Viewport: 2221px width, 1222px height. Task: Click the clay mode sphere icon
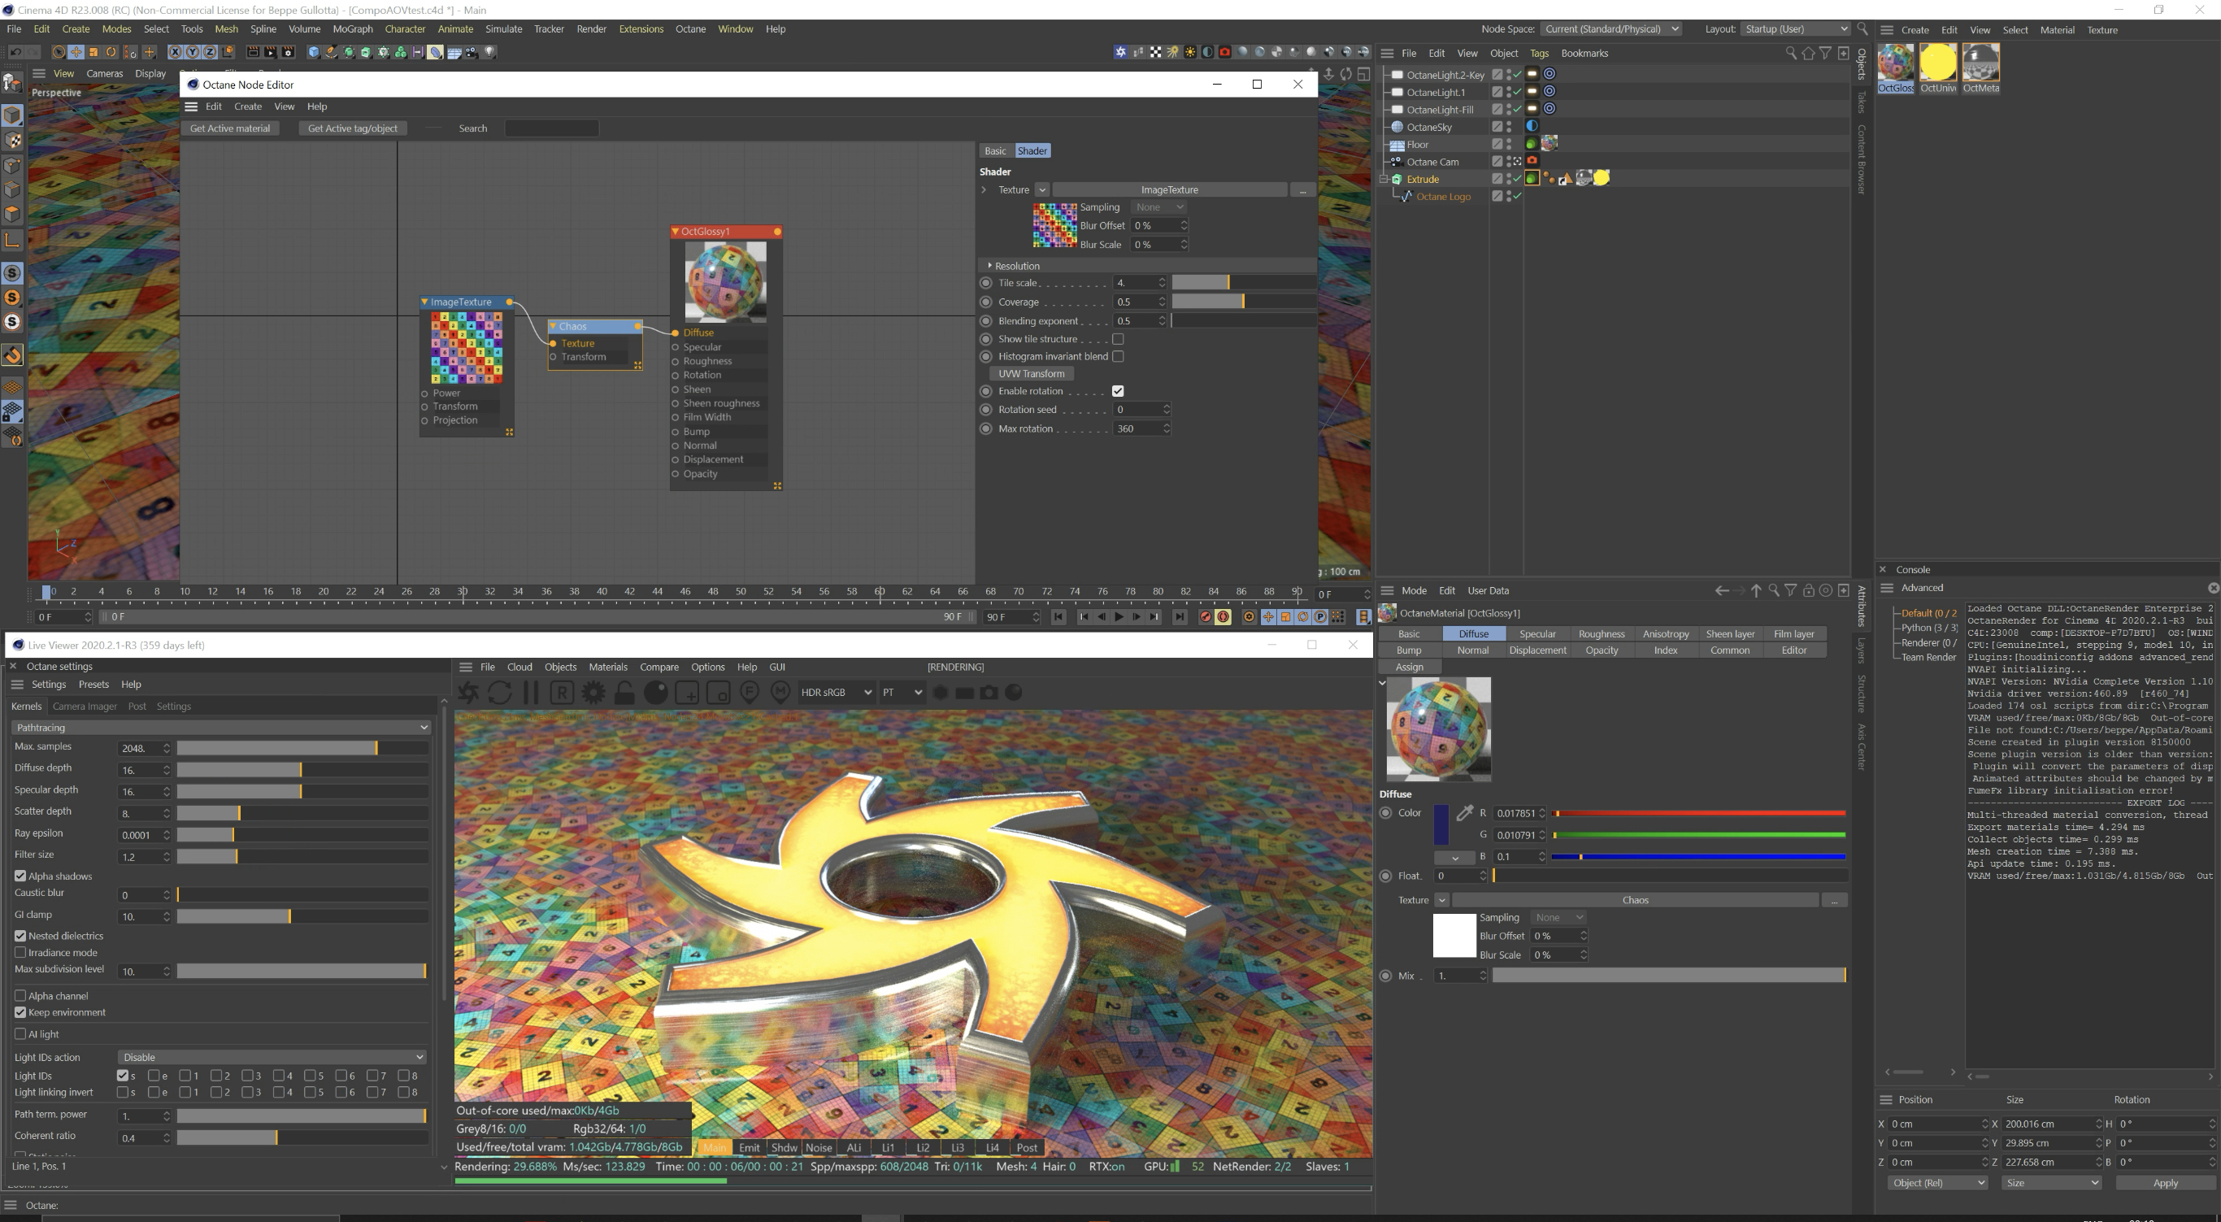(x=655, y=693)
